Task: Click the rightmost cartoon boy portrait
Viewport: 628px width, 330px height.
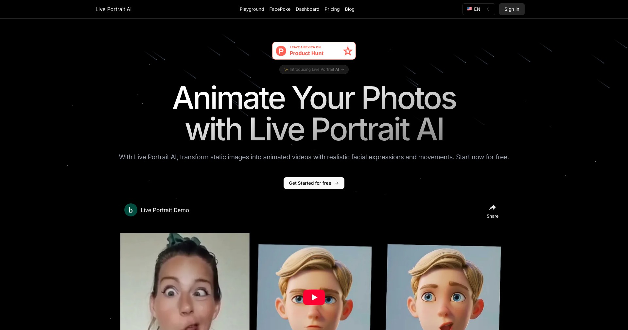Action: pyautogui.click(x=443, y=287)
